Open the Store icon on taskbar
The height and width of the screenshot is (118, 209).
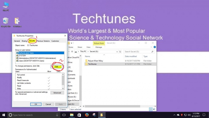[x=79, y=115]
